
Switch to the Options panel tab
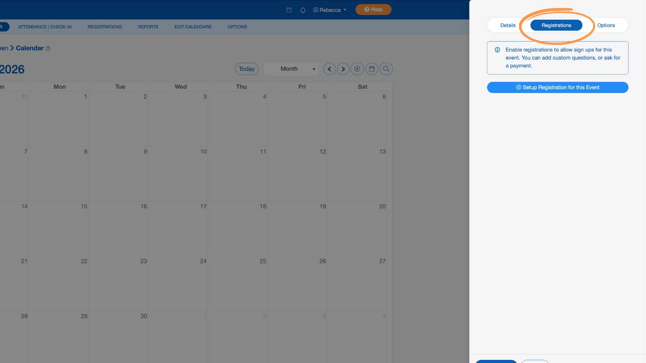tap(606, 25)
